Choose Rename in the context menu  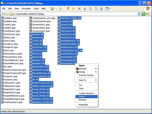coord(87,100)
